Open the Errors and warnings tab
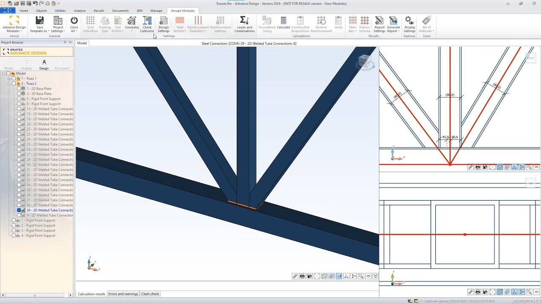The height and width of the screenshot is (304, 541). coord(123,294)
